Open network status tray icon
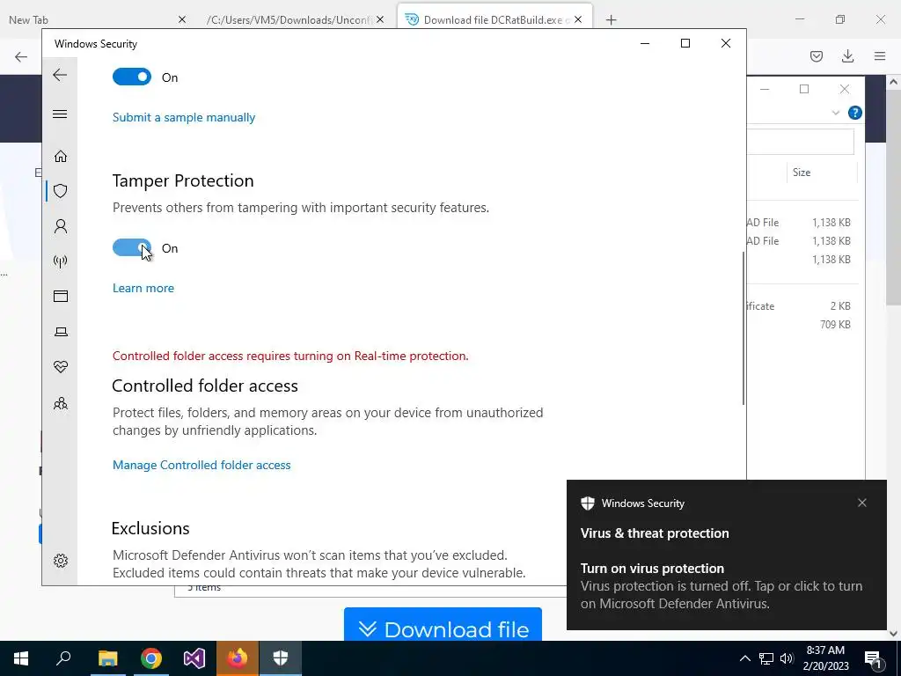The width and height of the screenshot is (901, 676). tap(766, 658)
